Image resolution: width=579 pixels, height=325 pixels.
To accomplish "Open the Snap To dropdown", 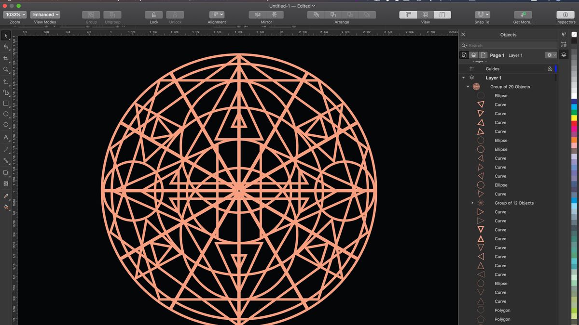I will (482, 14).
